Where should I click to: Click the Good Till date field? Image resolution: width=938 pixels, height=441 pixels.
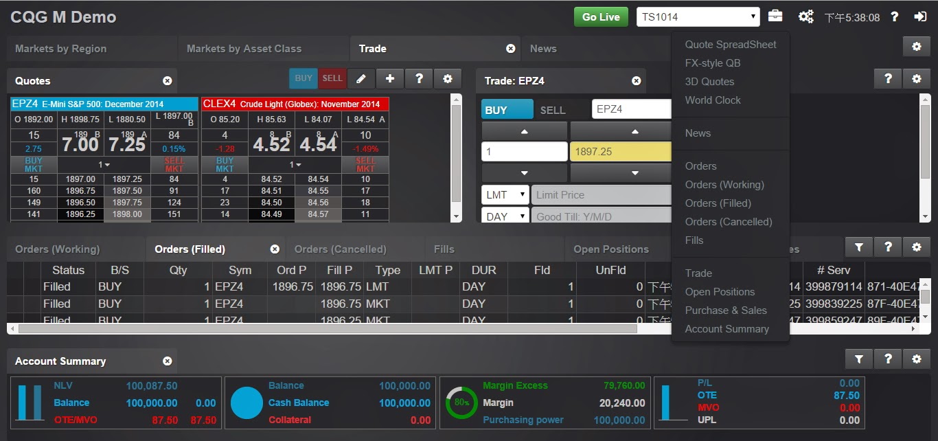point(602,216)
